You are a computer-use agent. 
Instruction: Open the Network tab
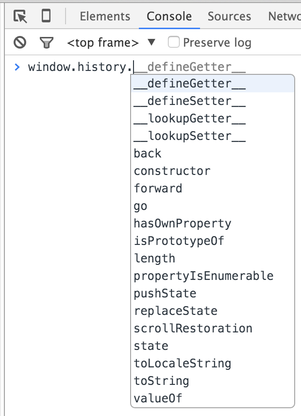pos(284,17)
